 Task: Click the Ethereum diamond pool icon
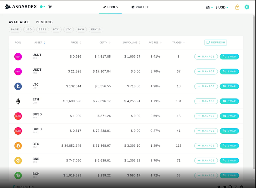pyautogui.click(x=18, y=101)
